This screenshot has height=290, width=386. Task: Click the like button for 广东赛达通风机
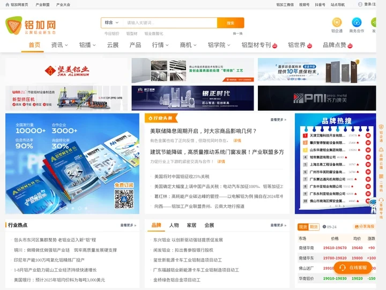pyautogui.click(x=368, y=179)
